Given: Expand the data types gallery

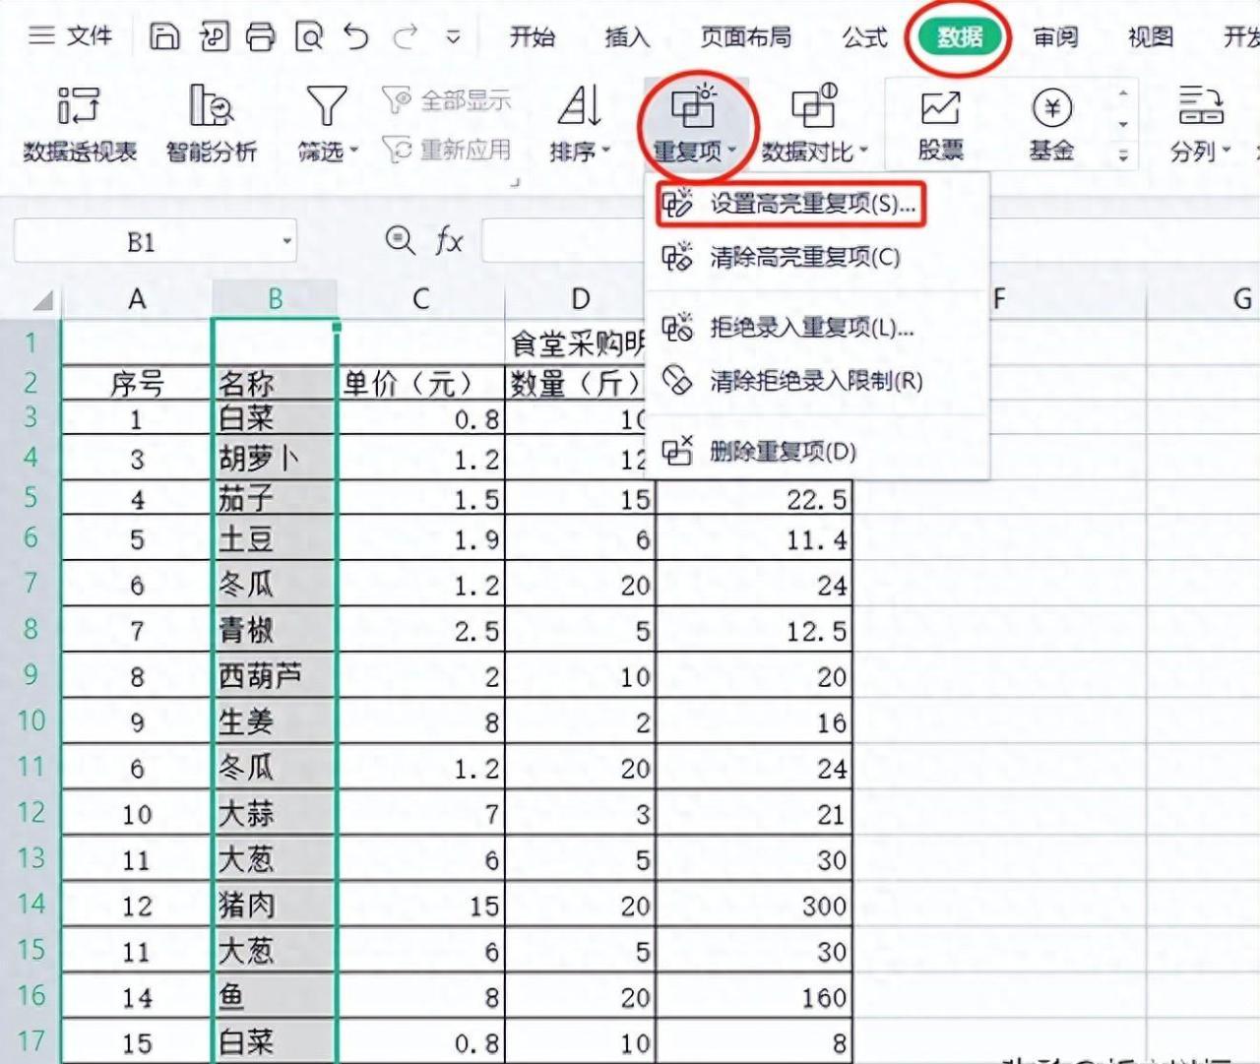Looking at the screenshot, I should [1123, 154].
